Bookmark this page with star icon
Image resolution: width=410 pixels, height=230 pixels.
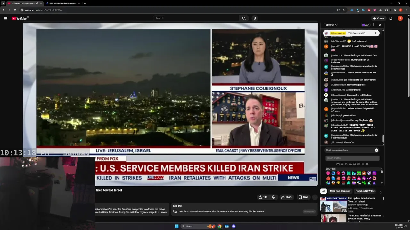point(344,10)
